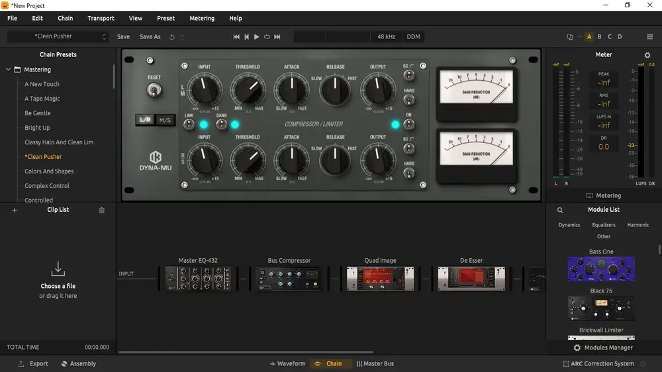Adjust the top THRESHOLD knob
The width and height of the screenshot is (662, 372).
(248, 89)
